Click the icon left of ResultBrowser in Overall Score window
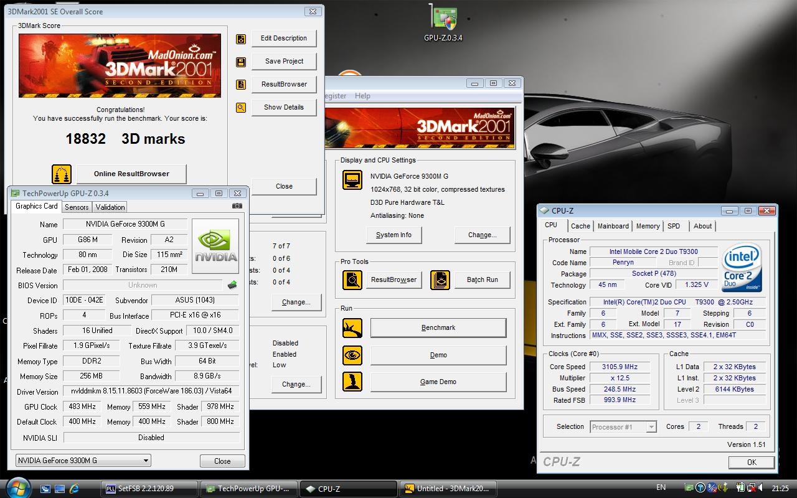This screenshot has height=498, width=797. point(241,85)
